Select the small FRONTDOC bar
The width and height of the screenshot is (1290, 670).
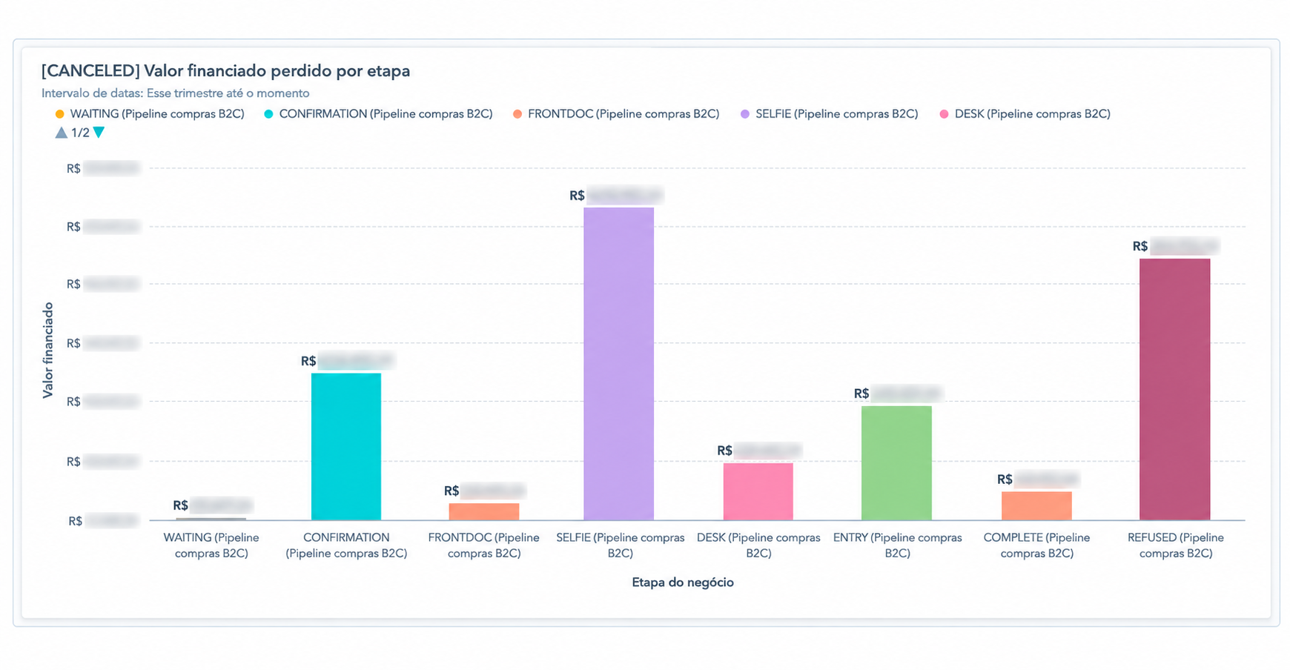coord(484,511)
